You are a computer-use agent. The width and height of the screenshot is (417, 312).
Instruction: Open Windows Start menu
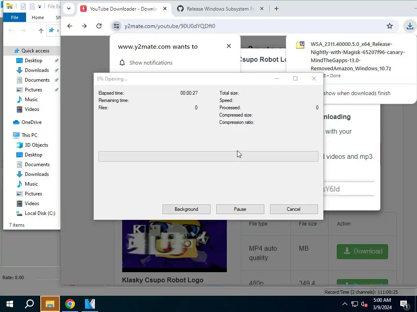[x=10, y=304]
